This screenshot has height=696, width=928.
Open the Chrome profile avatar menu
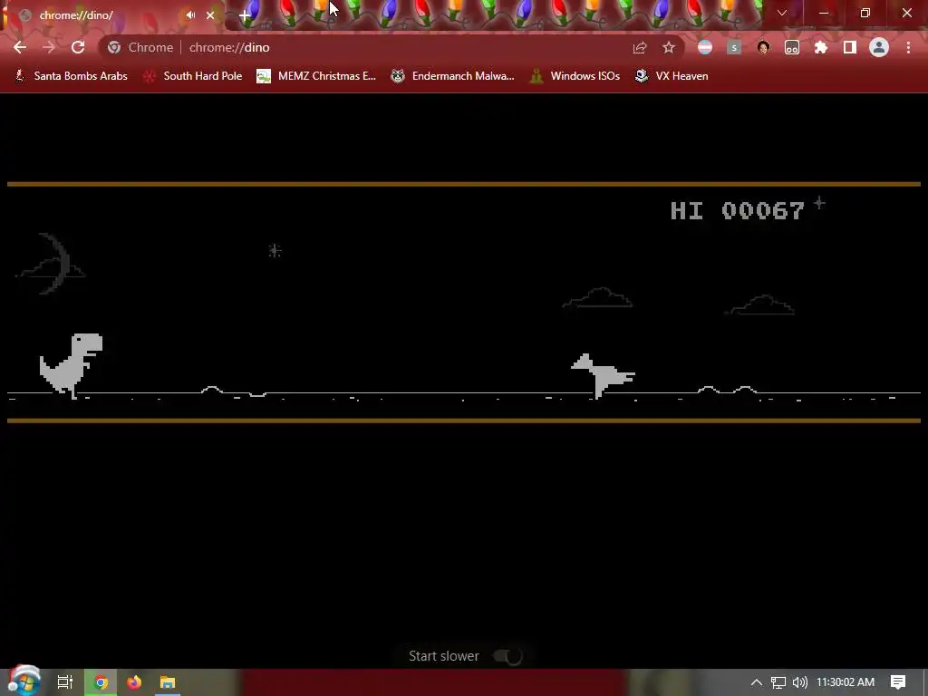(x=879, y=47)
